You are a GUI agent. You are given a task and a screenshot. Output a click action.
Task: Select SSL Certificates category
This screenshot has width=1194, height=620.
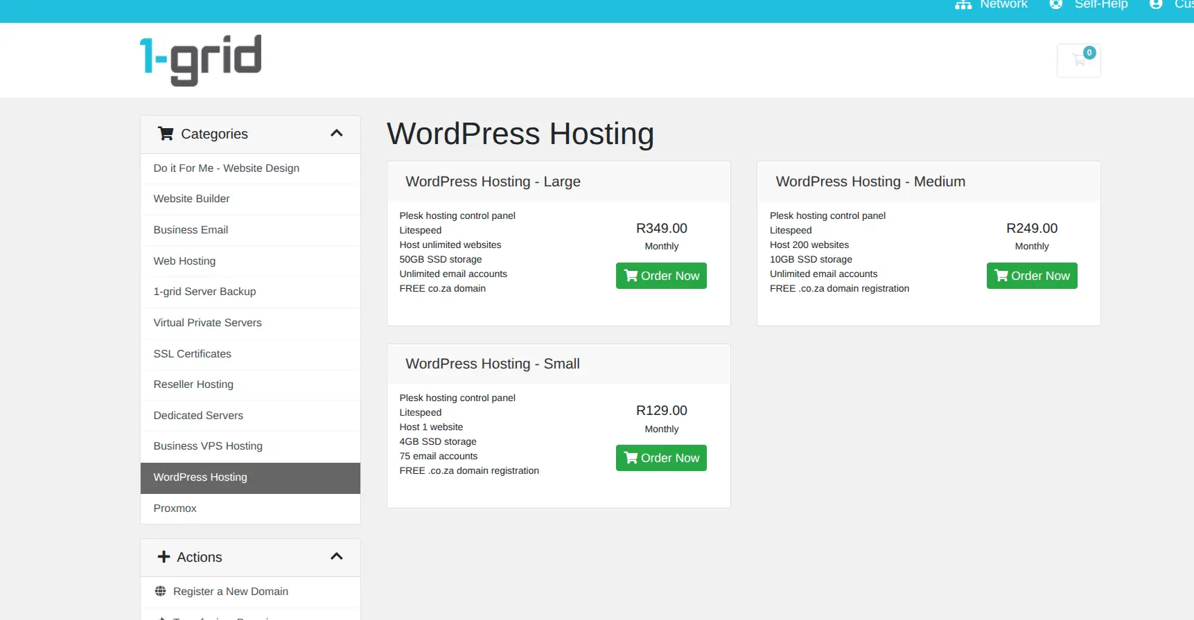[x=250, y=354]
